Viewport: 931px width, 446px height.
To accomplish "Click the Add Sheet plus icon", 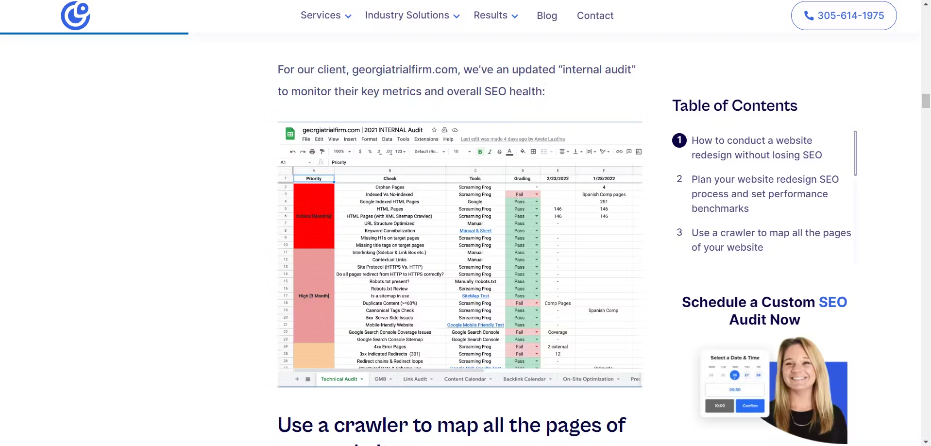I will 297,379.
